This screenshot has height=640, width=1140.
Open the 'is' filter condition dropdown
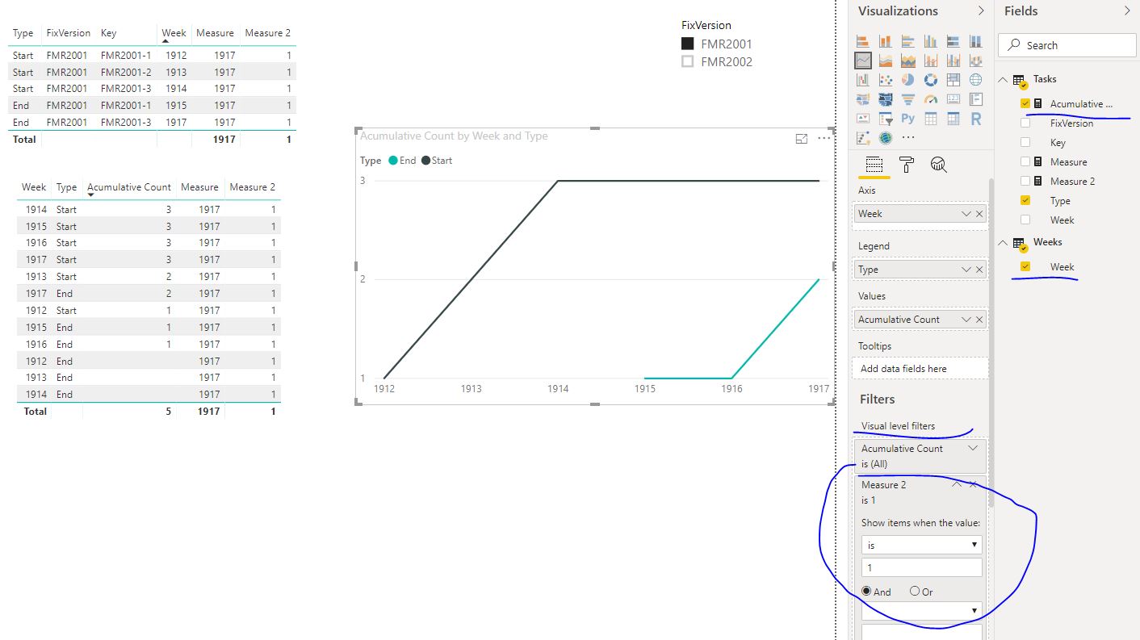click(x=921, y=545)
